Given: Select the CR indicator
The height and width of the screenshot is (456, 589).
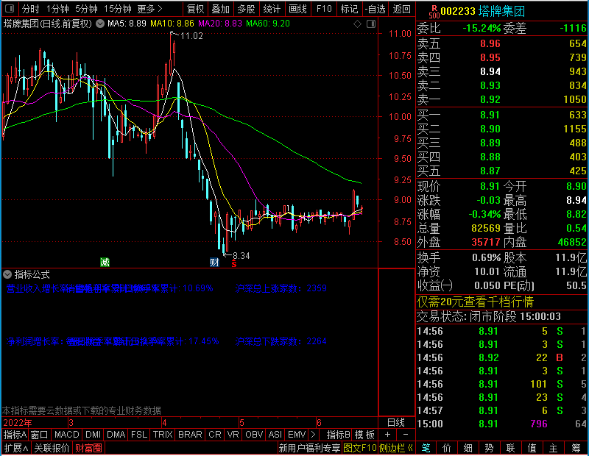Looking at the screenshot, I should tap(214, 435).
